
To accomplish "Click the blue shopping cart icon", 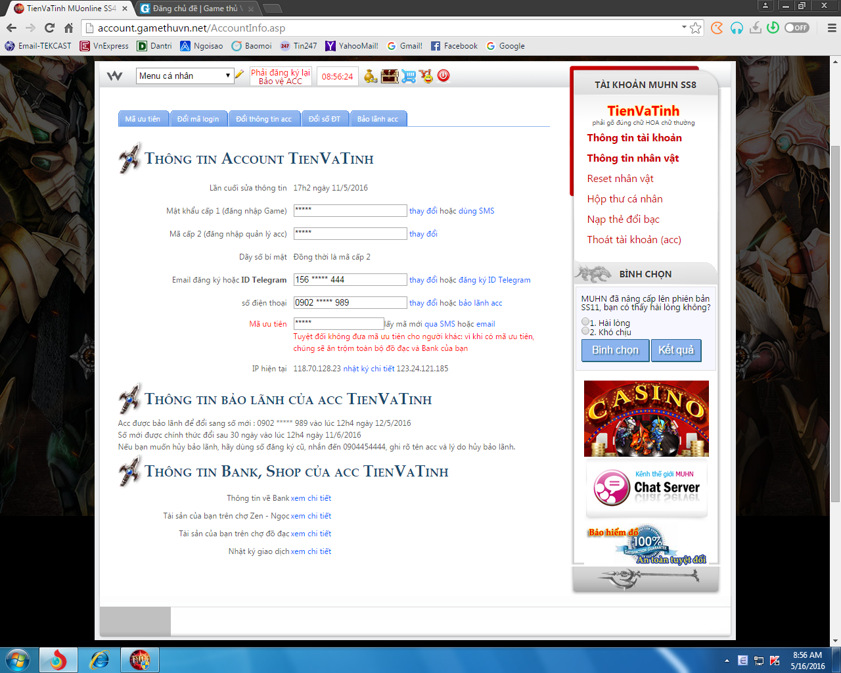I will [409, 76].
